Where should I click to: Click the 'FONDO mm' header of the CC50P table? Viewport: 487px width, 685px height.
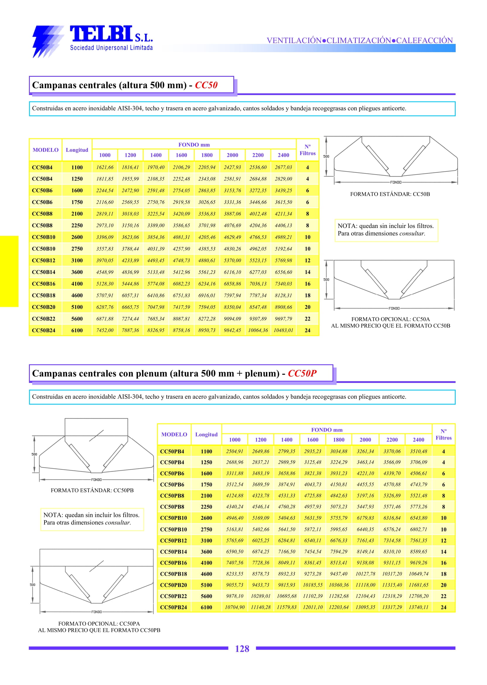[327, 430]
